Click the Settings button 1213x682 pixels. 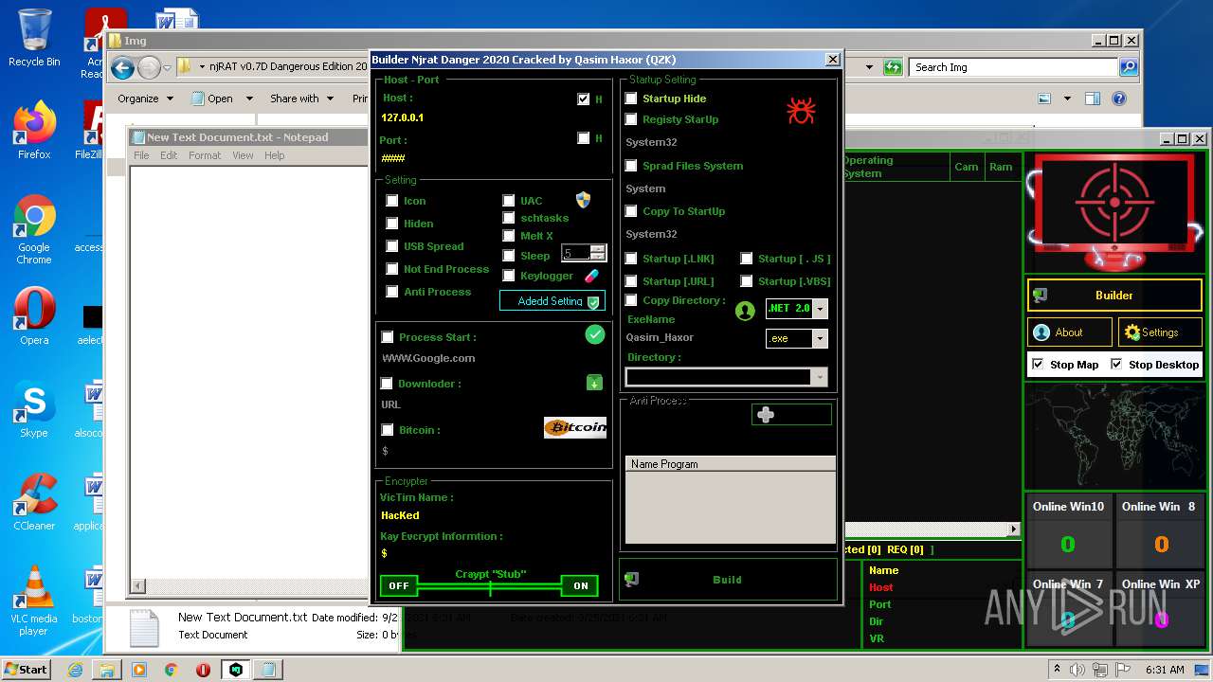tap(1160, 332)
